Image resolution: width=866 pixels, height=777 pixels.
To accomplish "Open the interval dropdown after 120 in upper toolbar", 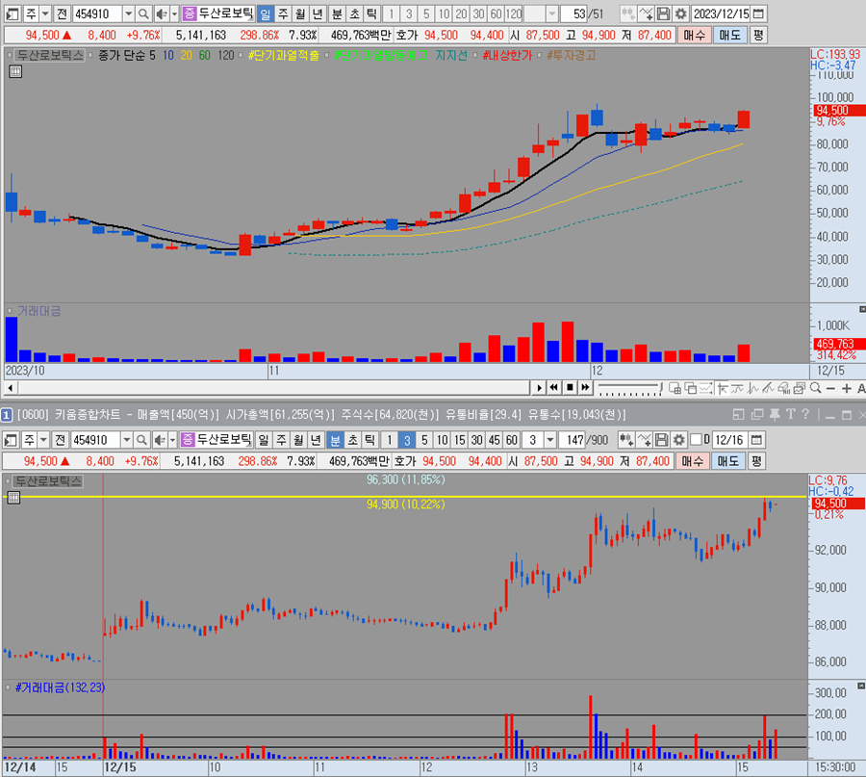I will (551, 13).
